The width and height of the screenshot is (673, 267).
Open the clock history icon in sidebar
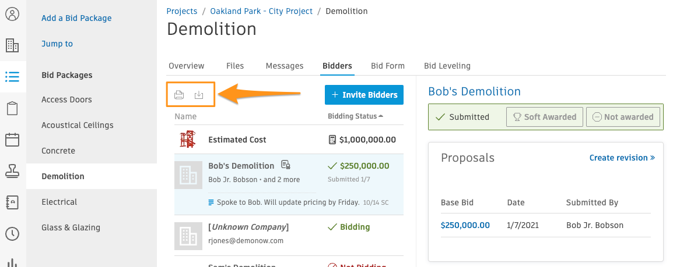[x=12, y=234]
